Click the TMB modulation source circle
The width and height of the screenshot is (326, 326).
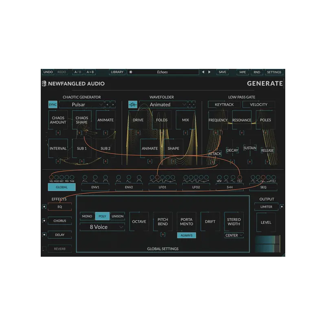72,177
